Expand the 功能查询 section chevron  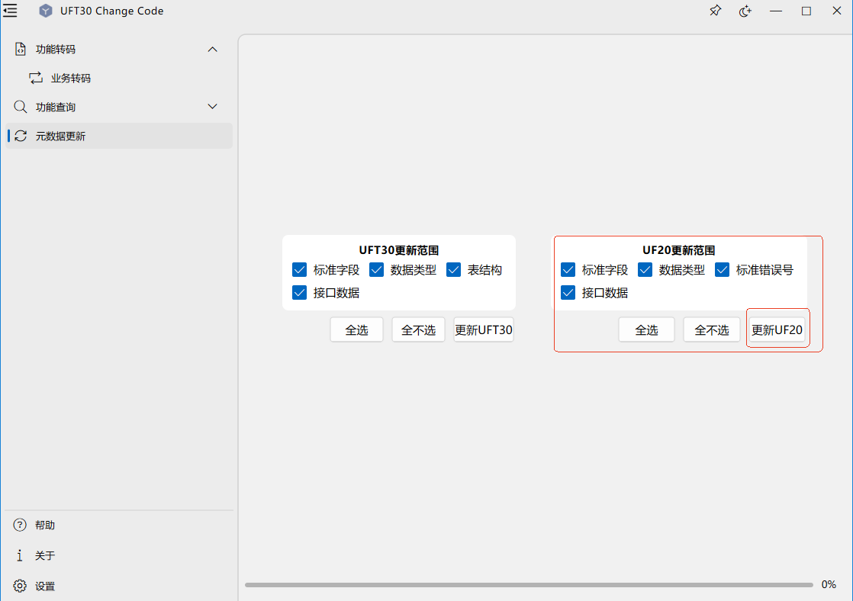pos(212,107)
